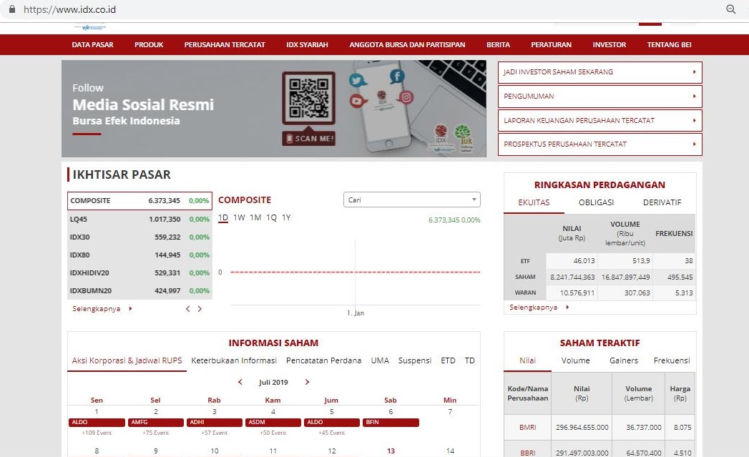Switch Saham Teraktif to Volume tab

pos(576,360)
